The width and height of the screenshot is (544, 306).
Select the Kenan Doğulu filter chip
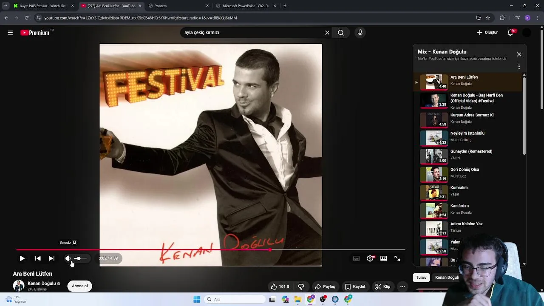click(x=447, y=278)
